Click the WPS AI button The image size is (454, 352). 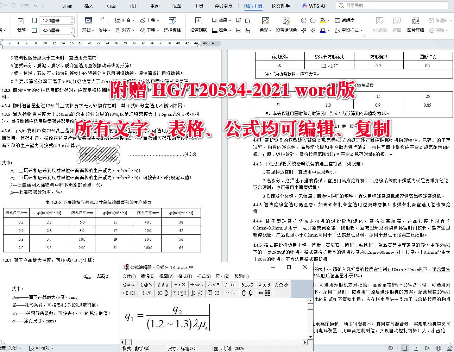[314, 6]
